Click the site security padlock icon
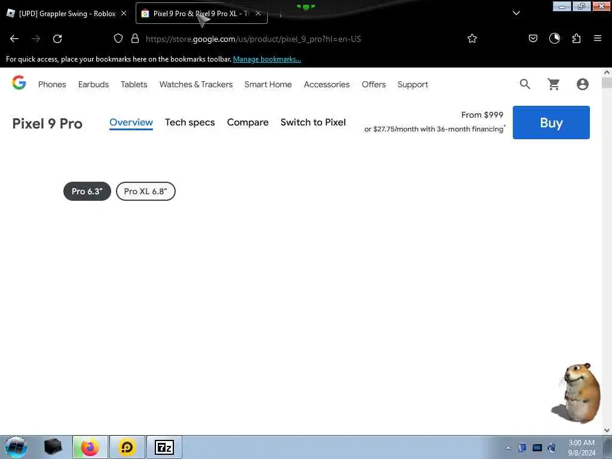This screenshot has width=612, height=459. click(x=135, y=39)
